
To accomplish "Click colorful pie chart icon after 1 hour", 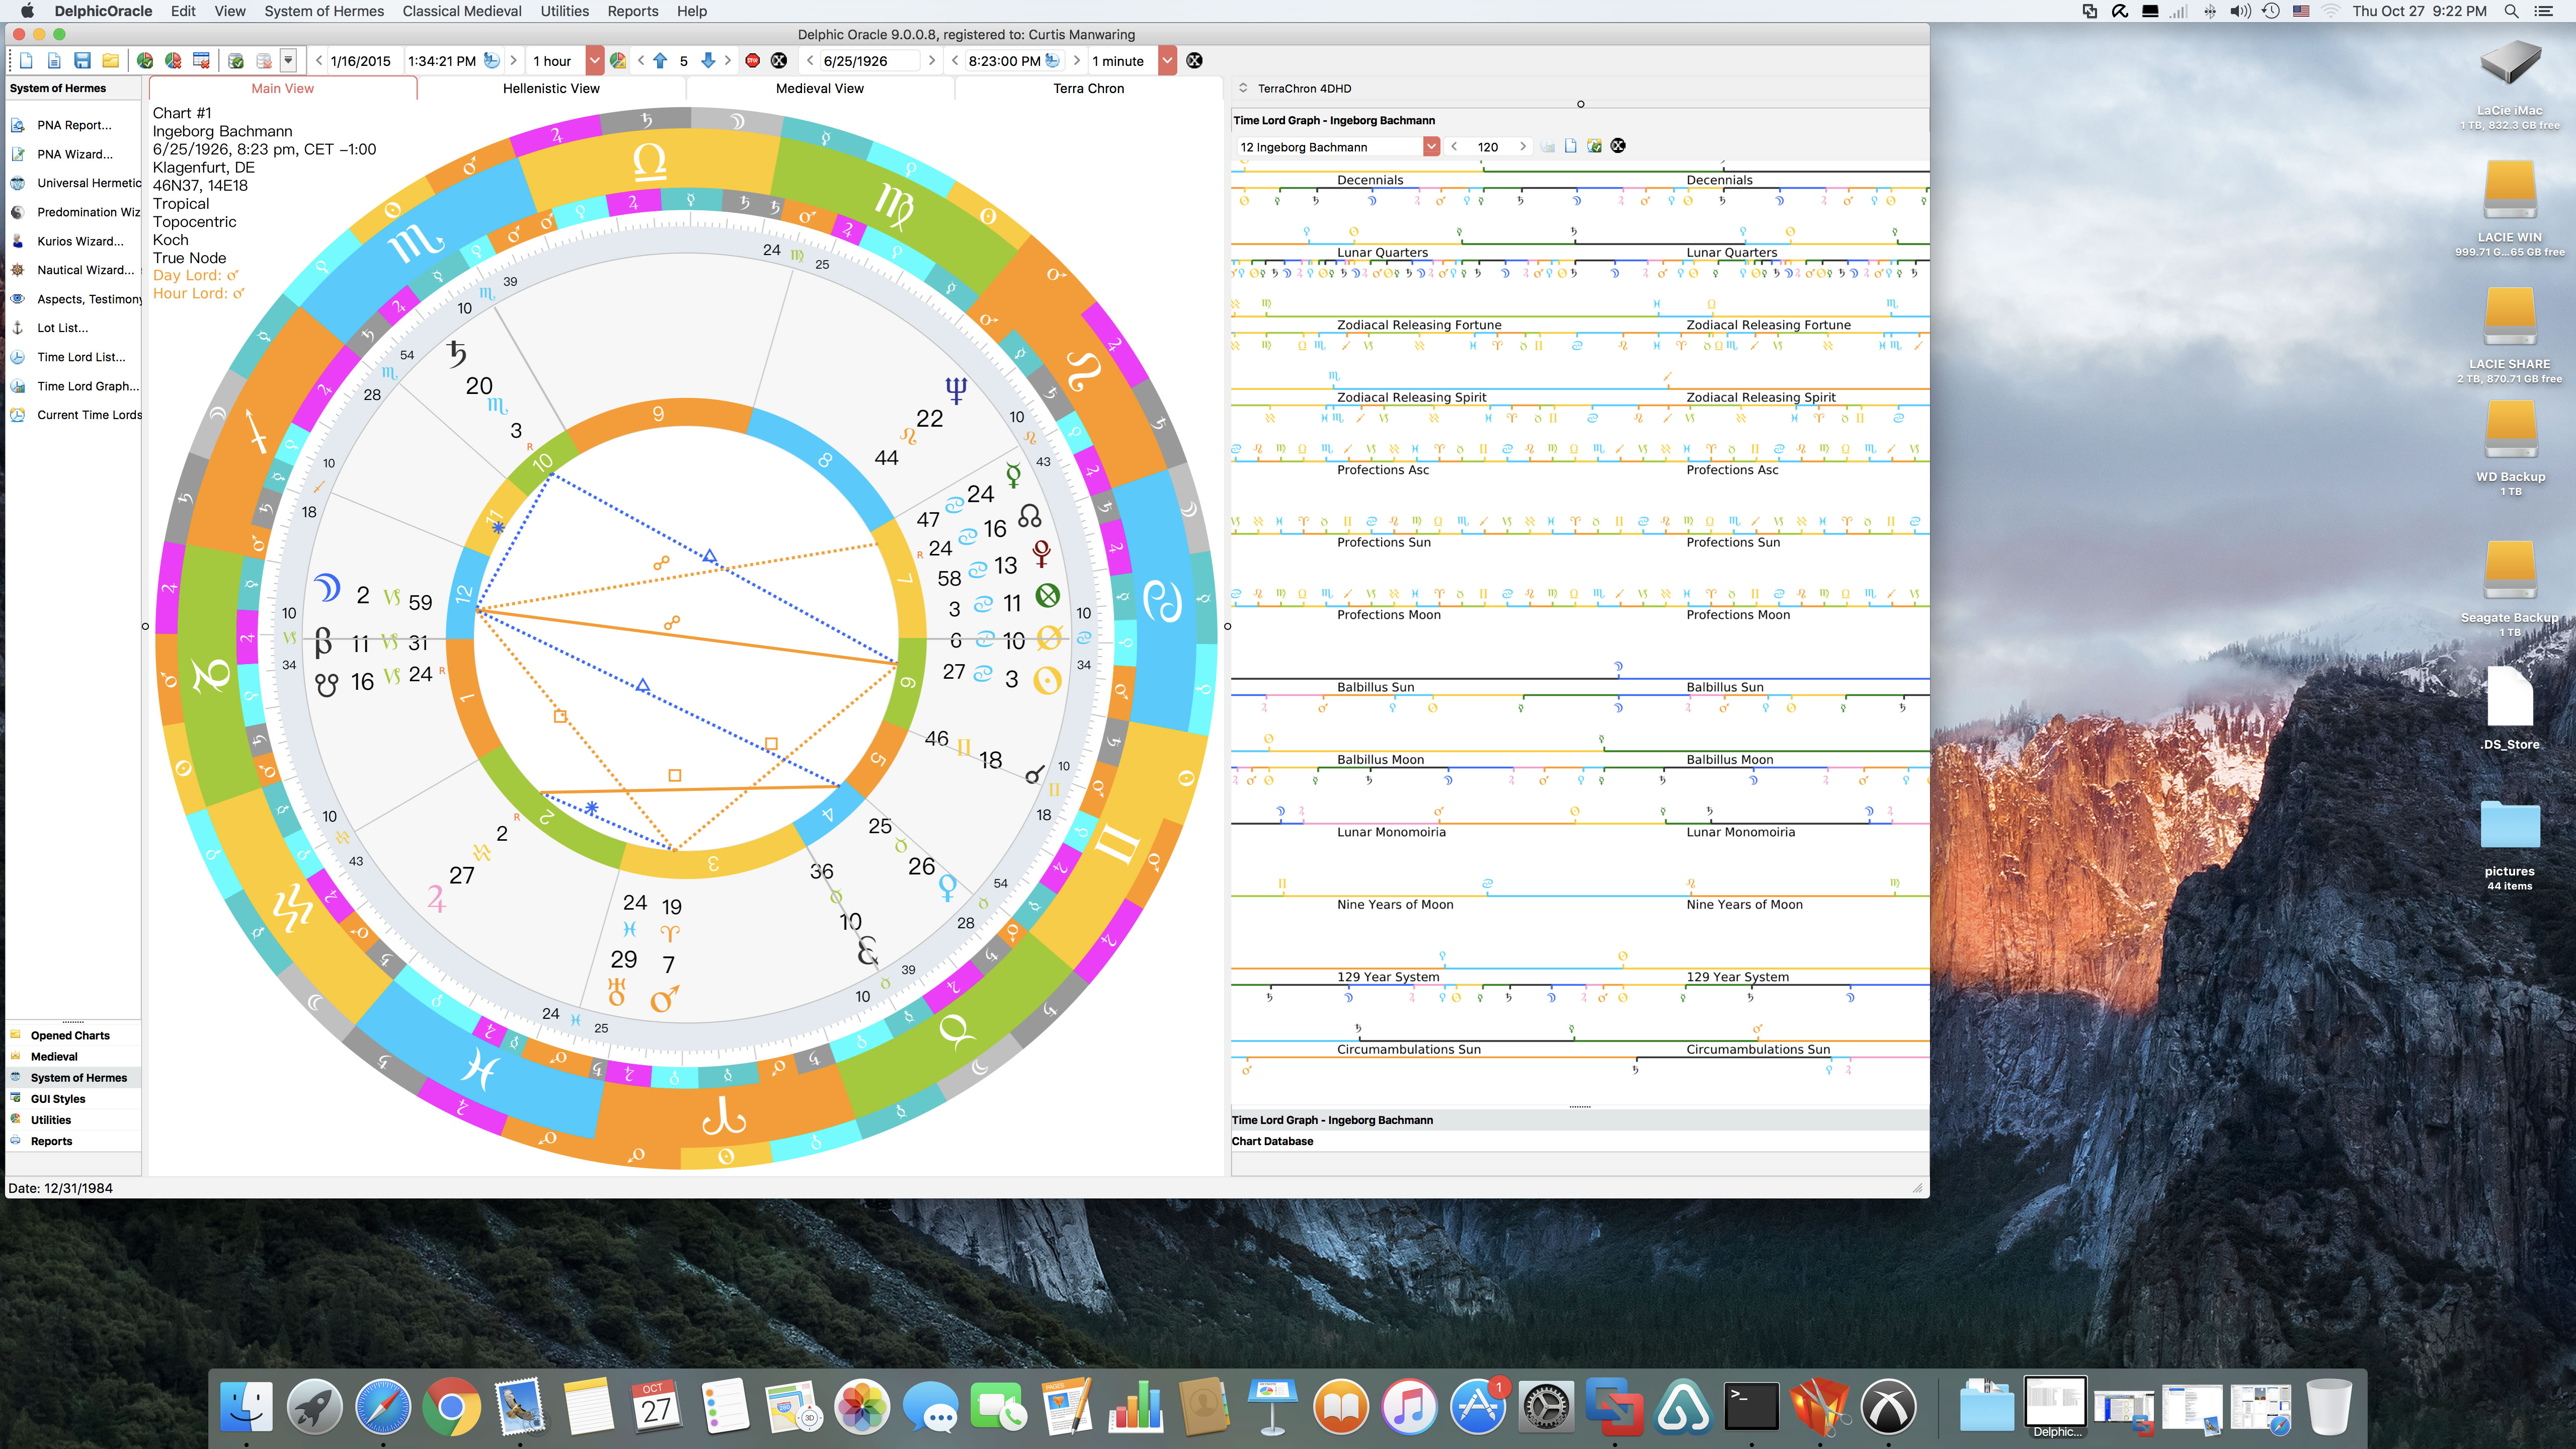I will click(618, 61).
